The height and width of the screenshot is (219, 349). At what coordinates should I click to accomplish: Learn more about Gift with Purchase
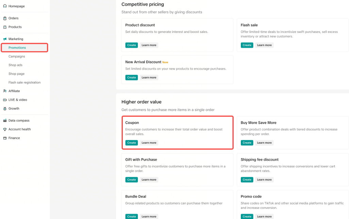149,180
